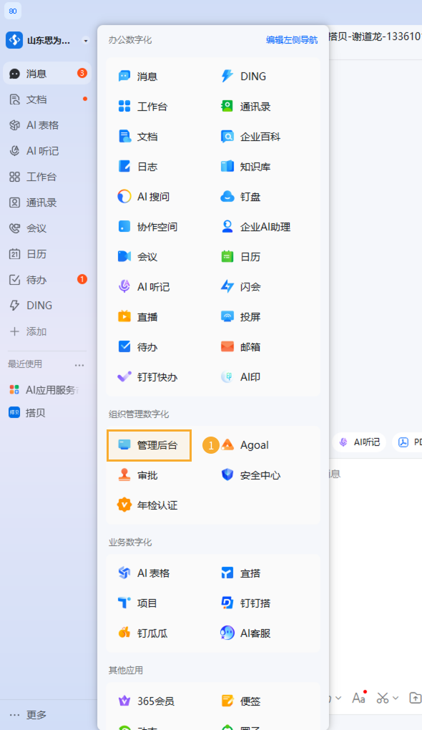Open 工作台 in the popup panel
The width and height of the screenshot is (422, 730).
[142, 107]
